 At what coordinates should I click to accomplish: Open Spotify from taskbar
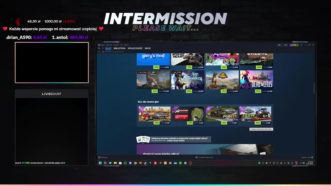coord(180,163)
